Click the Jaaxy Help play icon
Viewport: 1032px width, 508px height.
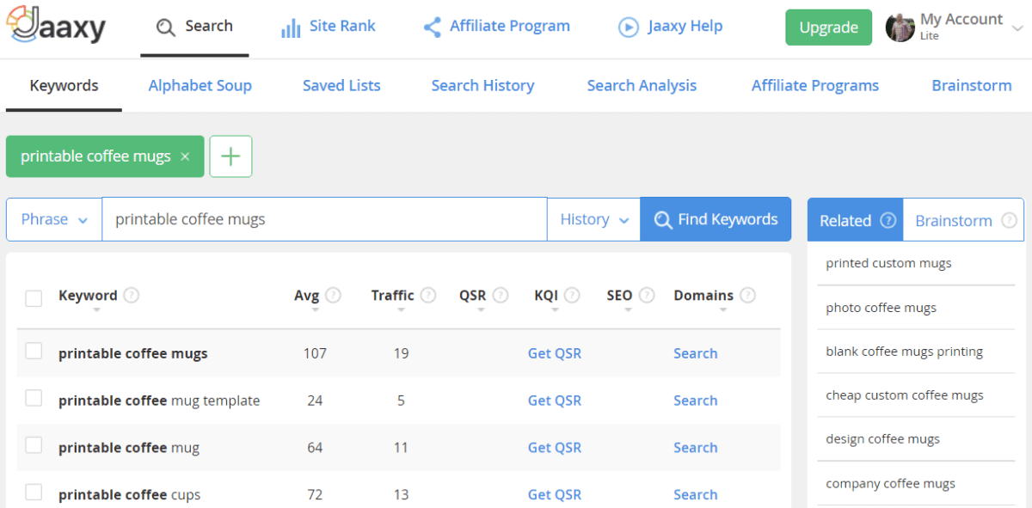(629, 28)
